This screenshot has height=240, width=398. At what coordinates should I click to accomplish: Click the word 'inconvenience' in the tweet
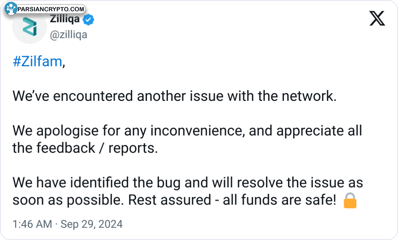pos(196,131)
